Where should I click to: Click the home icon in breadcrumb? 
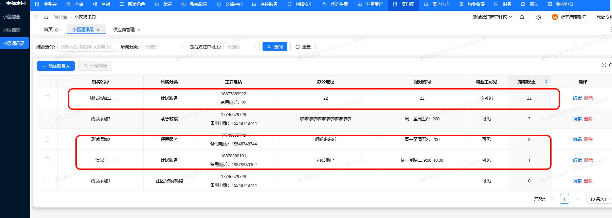pyautogui.click(x=46, y=17)
